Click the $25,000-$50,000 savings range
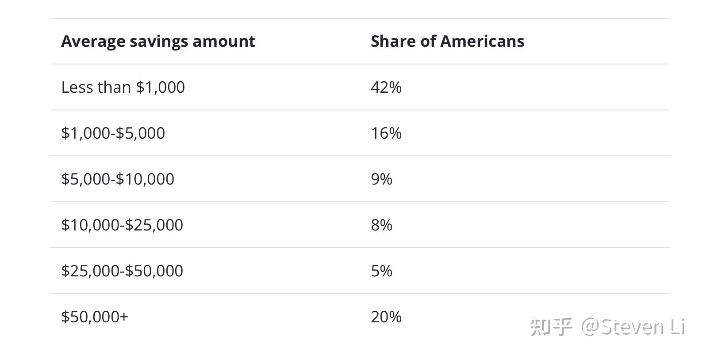Image resolution: width=703 pixels, height=355 pixels. tap(122, 271)
